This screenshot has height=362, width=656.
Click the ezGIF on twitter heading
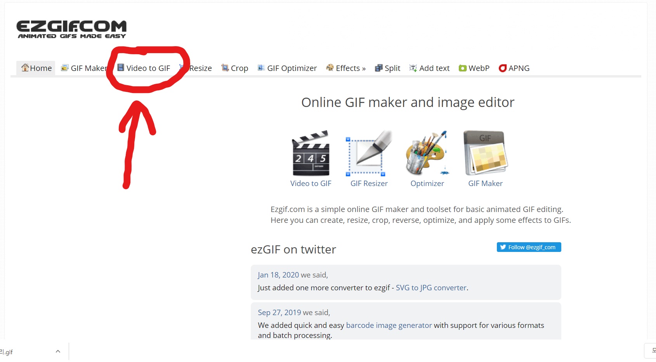point(293,249)
